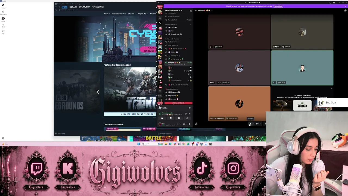The image size is (348, 196).
Task: Mute microphone in the Discord user panel
Action: (x=178, y=124)
